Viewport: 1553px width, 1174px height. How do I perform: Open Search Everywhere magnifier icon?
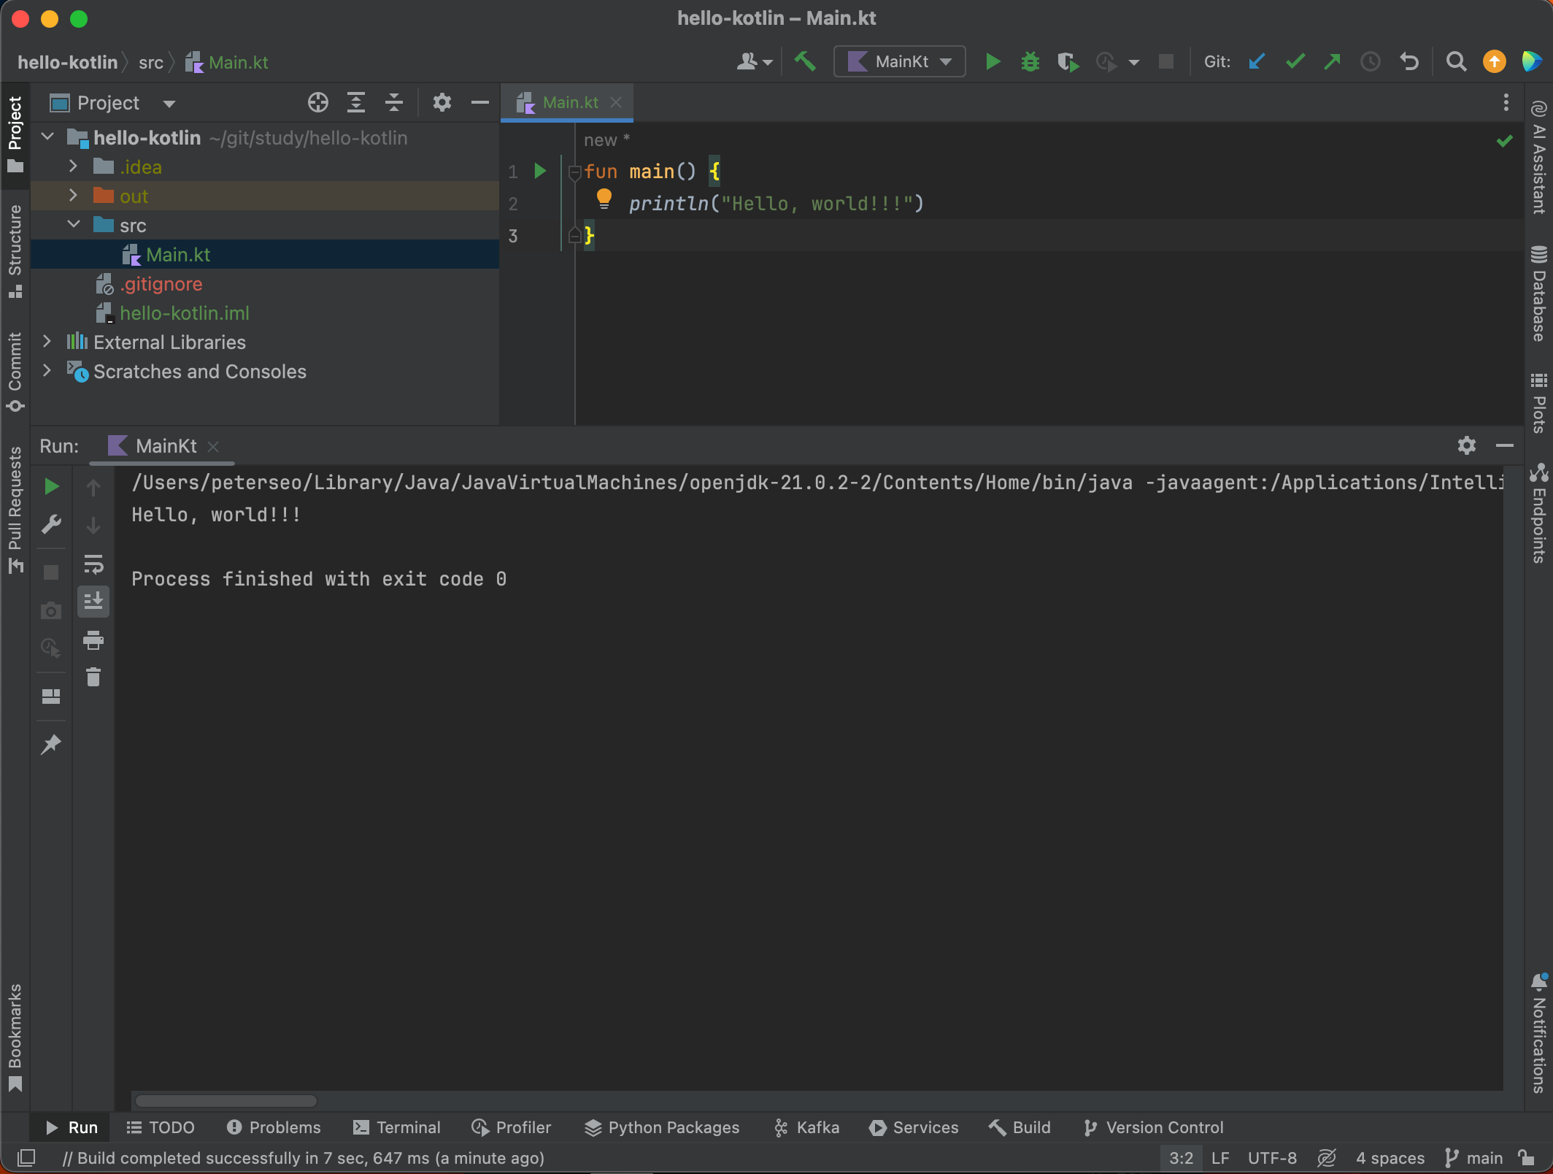(x=1456, y=61)
